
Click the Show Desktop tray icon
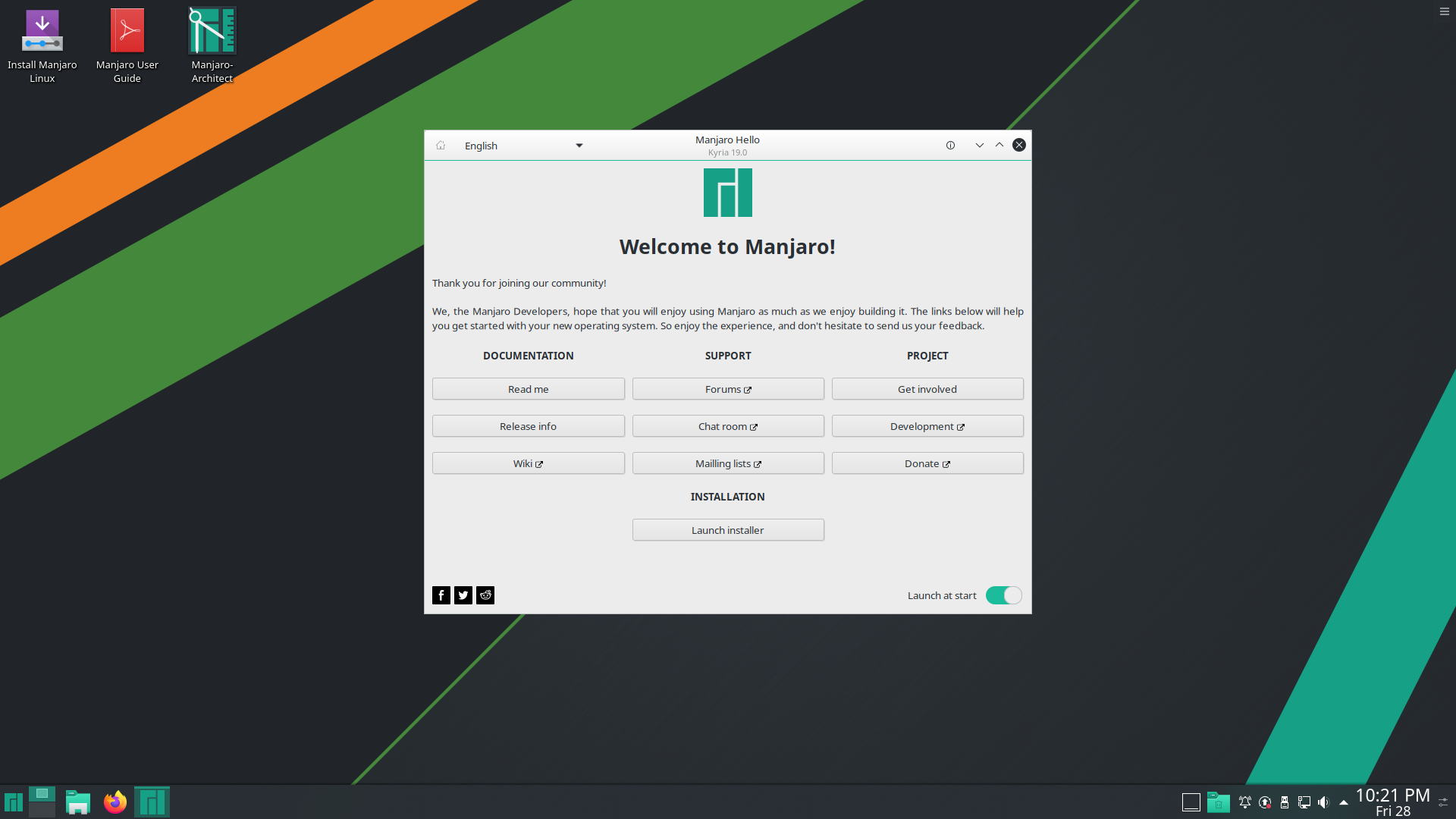[1191, 802]
